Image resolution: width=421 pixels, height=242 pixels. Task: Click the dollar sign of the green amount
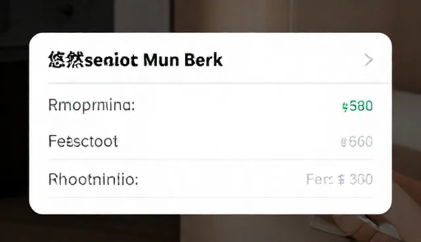(345, 107)
